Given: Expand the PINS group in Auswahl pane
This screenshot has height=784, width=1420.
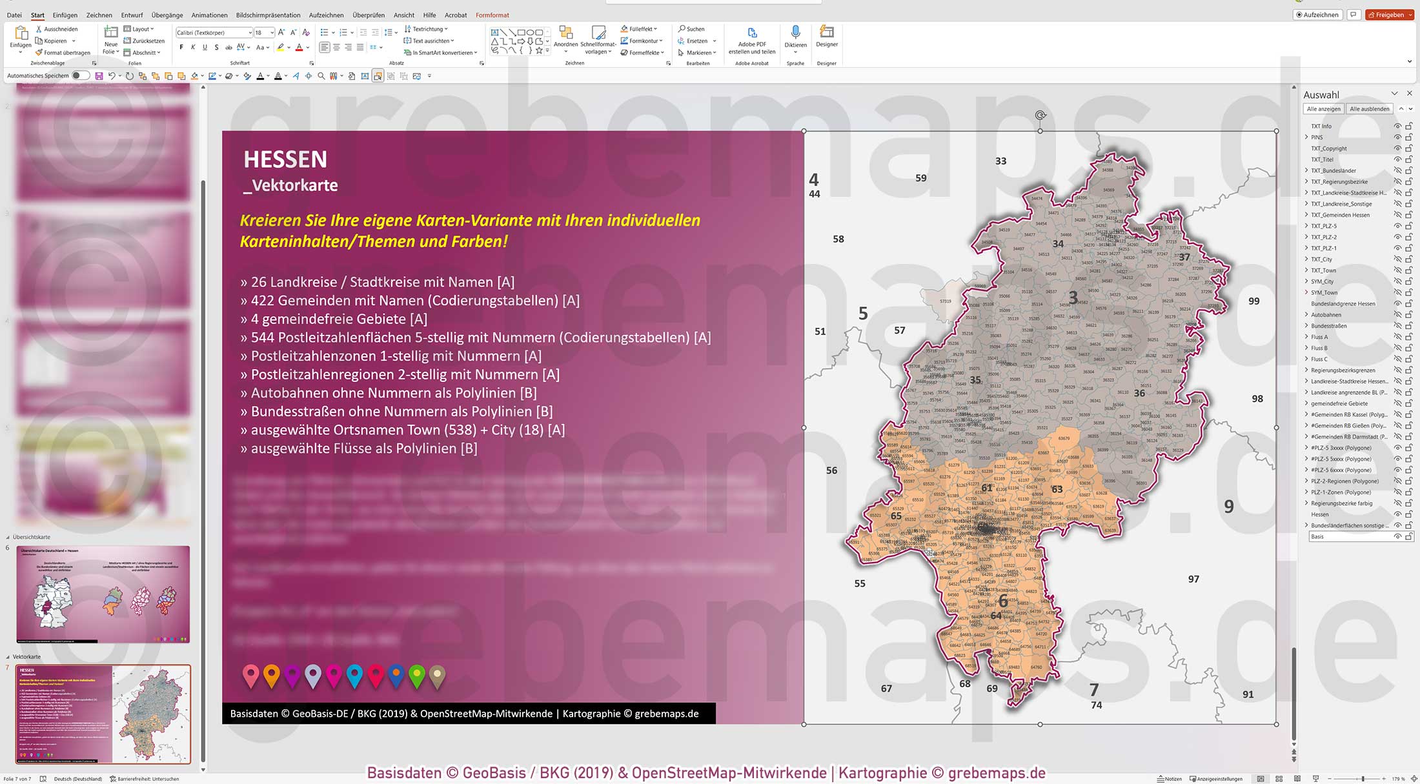Looking at the screenshot, I should tap(1307, 137).
